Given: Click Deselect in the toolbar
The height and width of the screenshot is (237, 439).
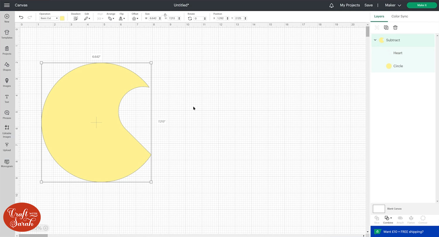Looking at the screenshot, I should (x=76, y=18).
